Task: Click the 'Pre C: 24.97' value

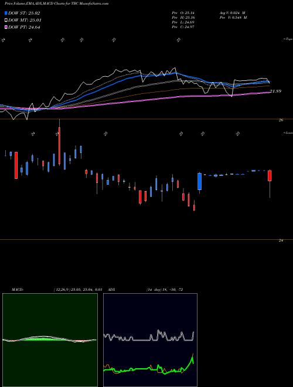Action: (x=183, y=27)
